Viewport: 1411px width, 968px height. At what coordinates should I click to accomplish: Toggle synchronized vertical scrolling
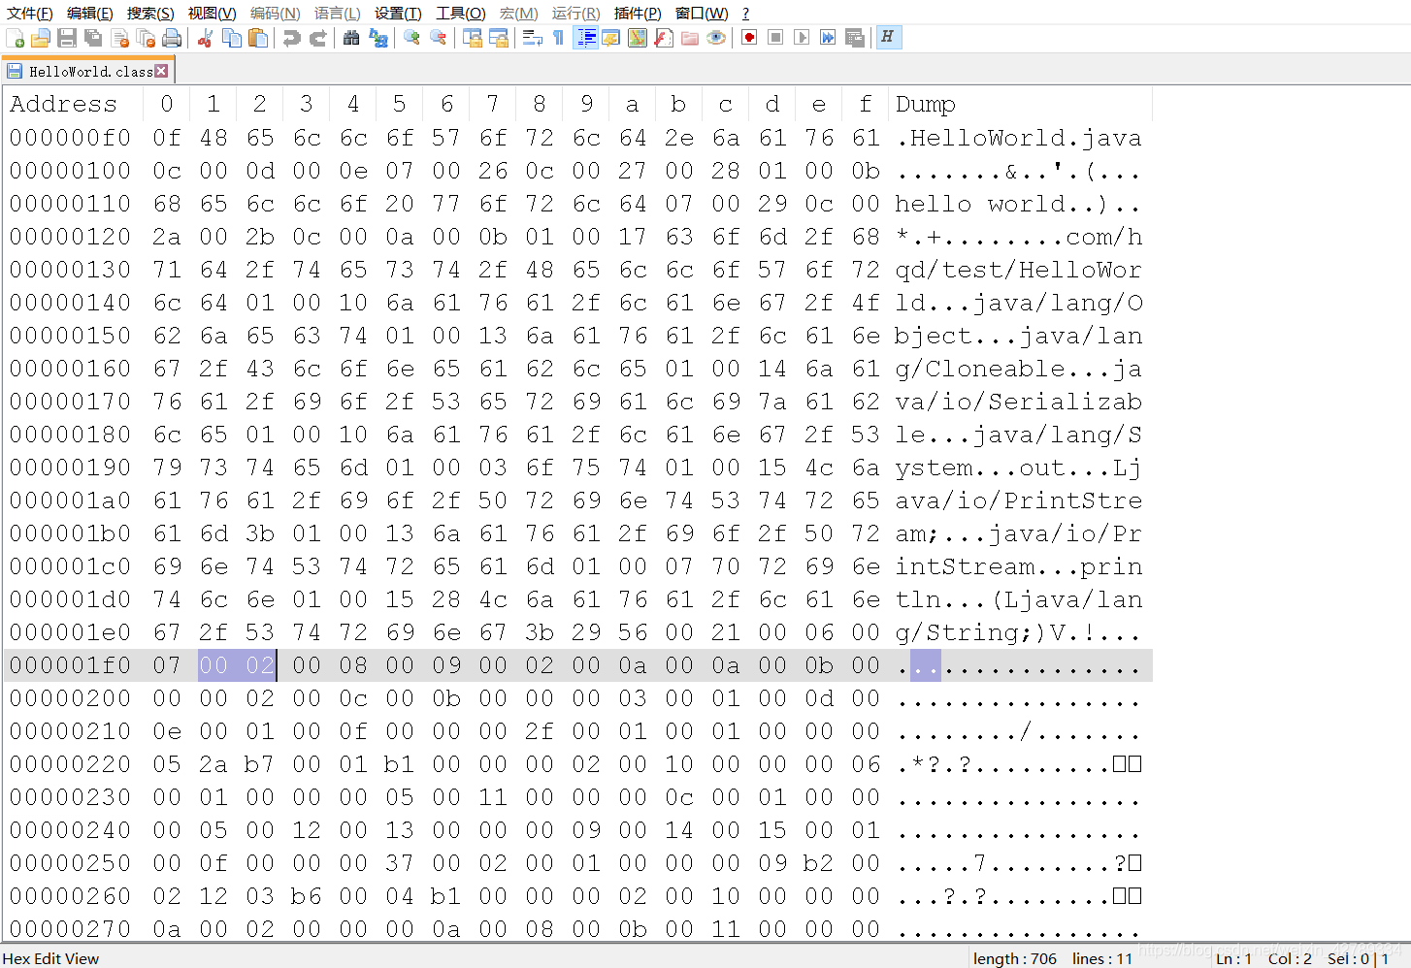point(473,38)
